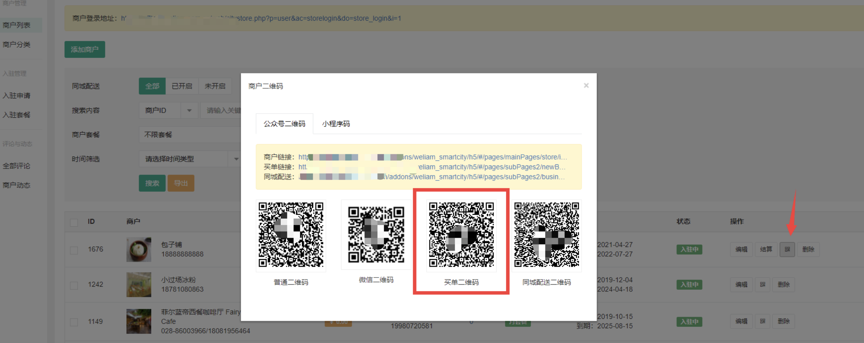Image resolution: width=864 pixels, height=343 pixels.
Task: Open the 不限套餐 dropdown
Action: tap(190, 134)
